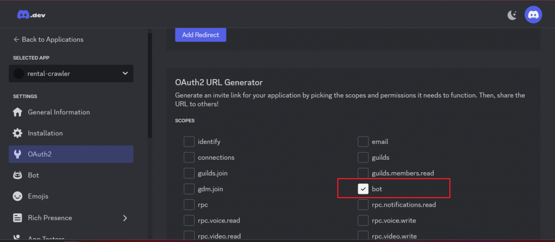Uncheck the bot scope checkbox

pyautogui.click(x=363, y=189)
